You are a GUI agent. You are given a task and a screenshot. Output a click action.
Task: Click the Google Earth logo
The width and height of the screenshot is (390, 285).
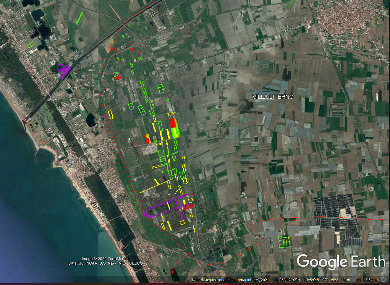click(x=341, y=262)
